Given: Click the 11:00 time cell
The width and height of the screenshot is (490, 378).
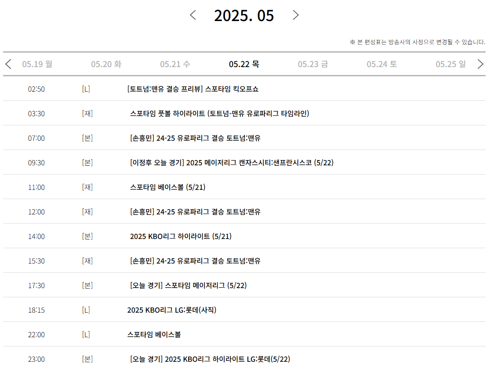Looking at the screenshot, I should pyautogui.click(x=36, y=187).
